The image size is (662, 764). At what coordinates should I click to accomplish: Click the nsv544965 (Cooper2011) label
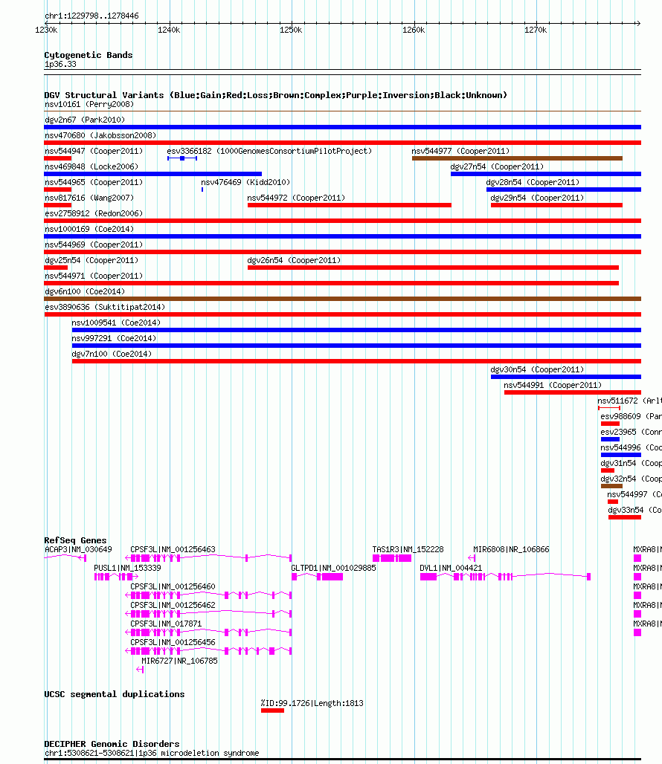pyautogui.click(x=94, y=182)
